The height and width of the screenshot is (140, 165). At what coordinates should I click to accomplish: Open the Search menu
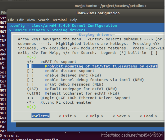coord(43,20)
